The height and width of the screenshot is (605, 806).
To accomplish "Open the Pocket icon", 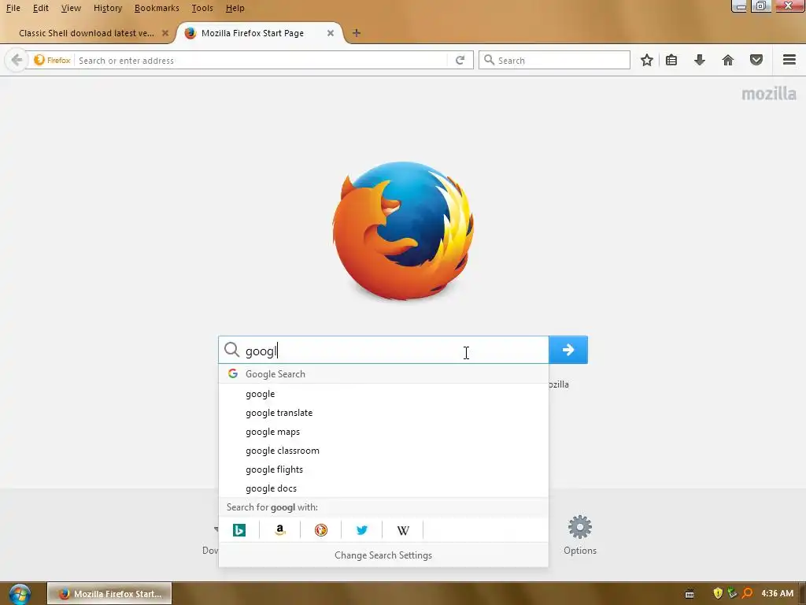I will click(x=756, y=60).
